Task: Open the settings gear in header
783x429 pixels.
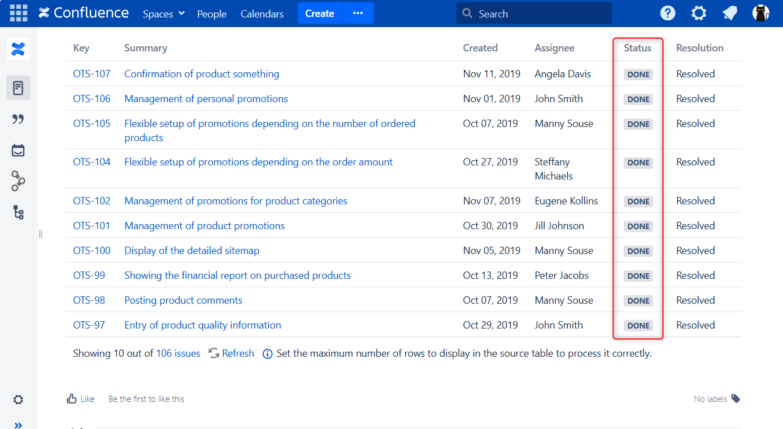Action: tap(699, 13)
